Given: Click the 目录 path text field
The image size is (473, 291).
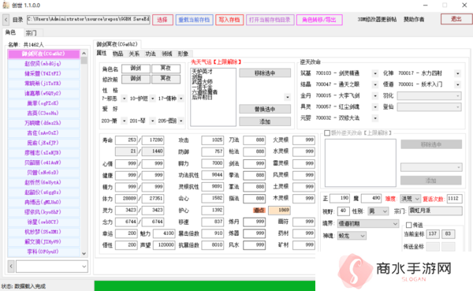Looking at the screenshot, I should [88, 20].
